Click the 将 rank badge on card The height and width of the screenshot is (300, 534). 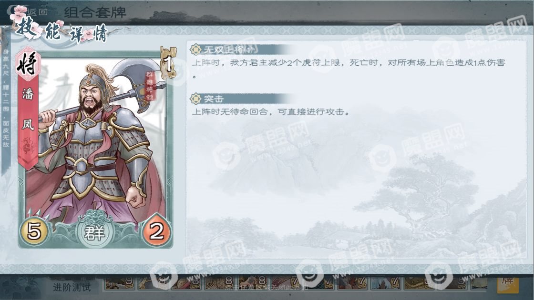tap(27, 64)
